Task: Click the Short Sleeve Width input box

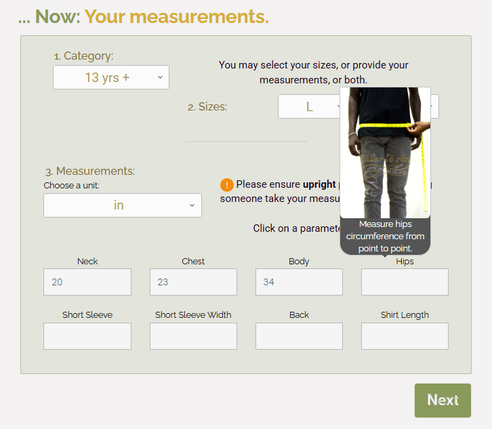Action: [193, 336]
